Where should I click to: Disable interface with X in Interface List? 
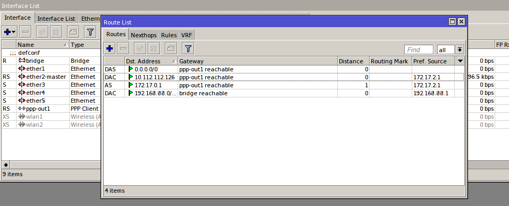[56, 32]
